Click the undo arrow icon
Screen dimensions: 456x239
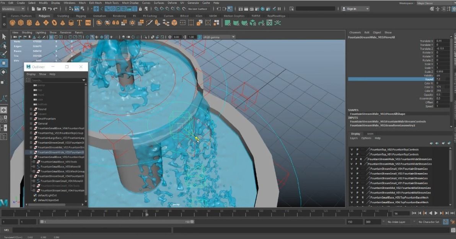pyautogui.click(x=50, y=9)
